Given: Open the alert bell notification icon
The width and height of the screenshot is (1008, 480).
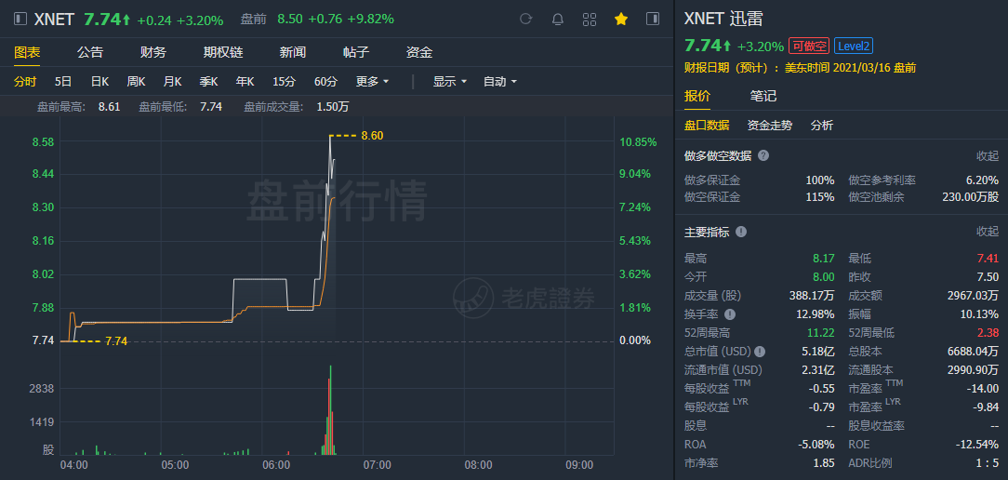Looking at the screenshot, I should coord(557,19).
